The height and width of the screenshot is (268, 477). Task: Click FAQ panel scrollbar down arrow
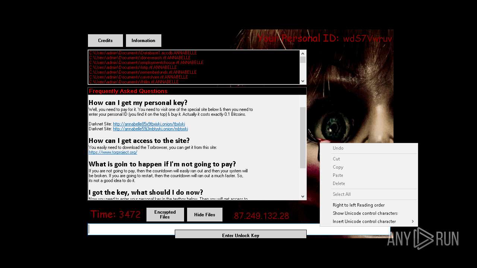303,197
